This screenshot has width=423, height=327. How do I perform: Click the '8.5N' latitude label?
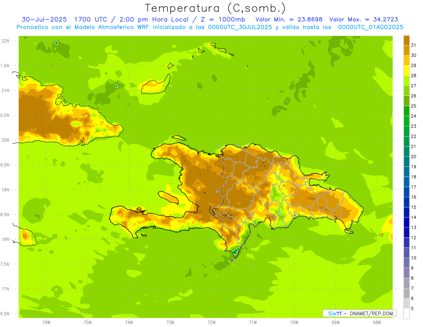click(x=5, y=214)
